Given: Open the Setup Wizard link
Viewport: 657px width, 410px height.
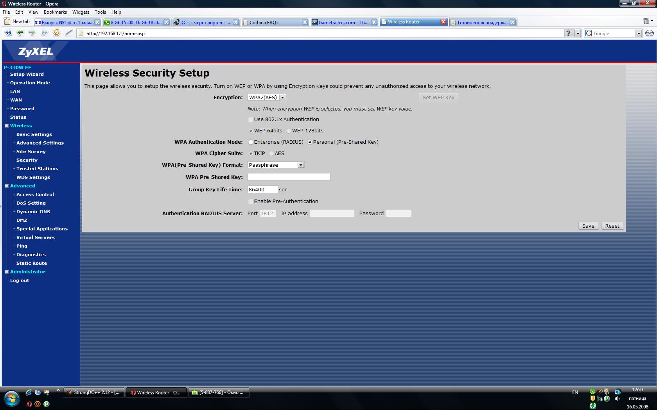Looking at the screenshot, I should 27,74.
